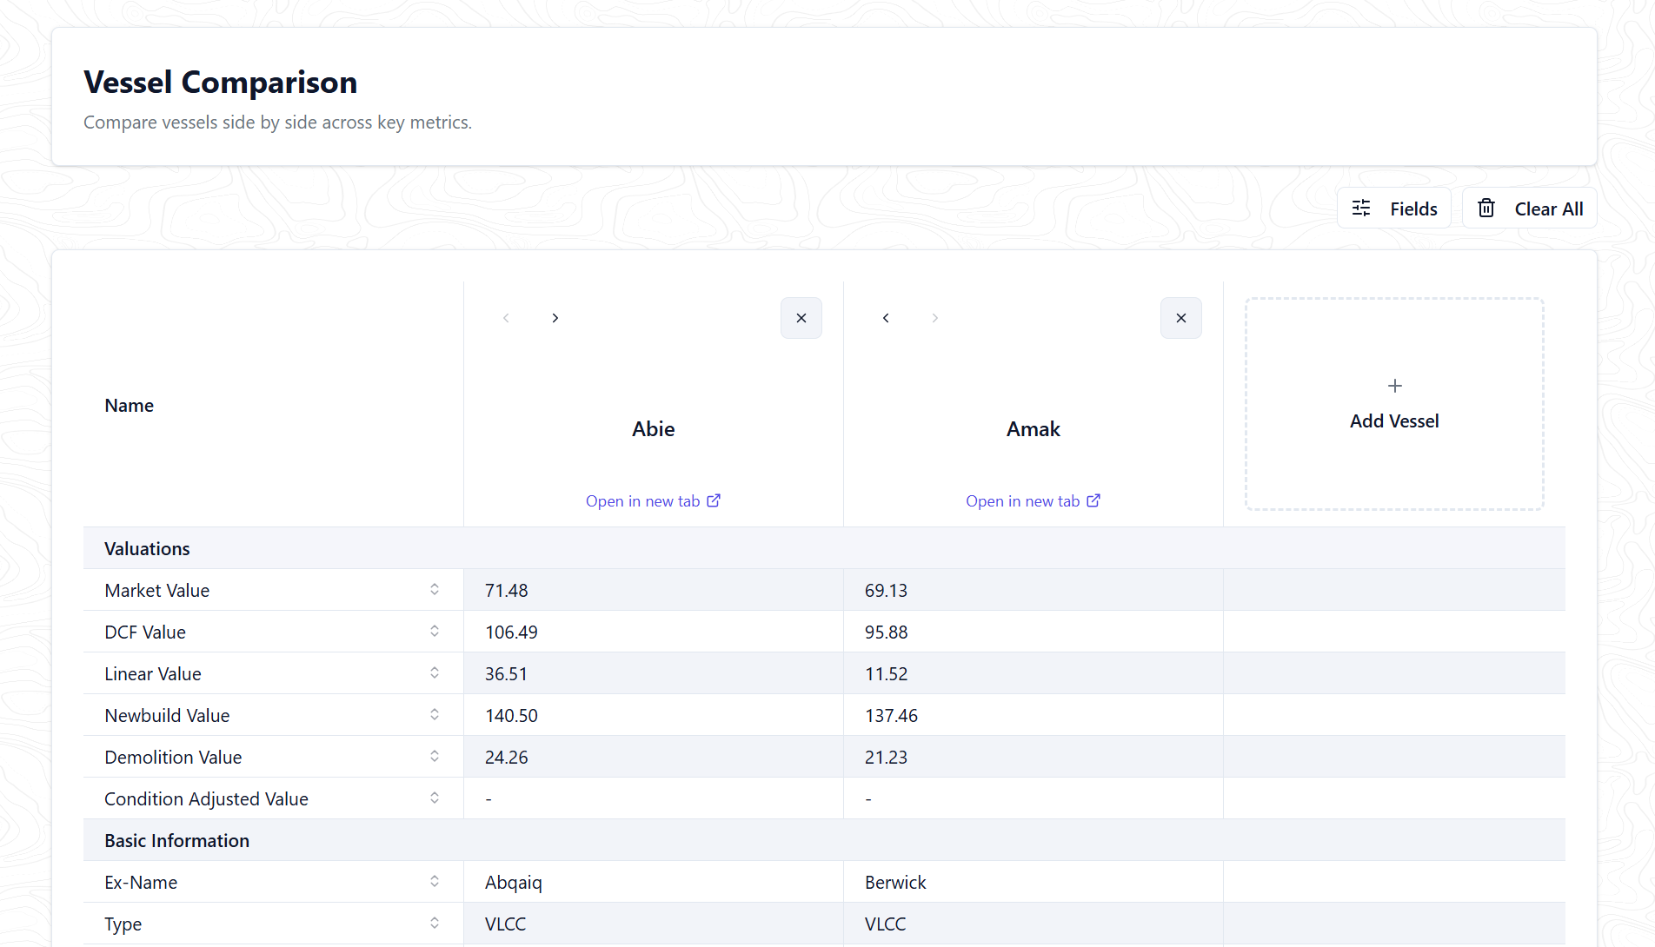Select Abie linear value 36.51

[x=506, y=674]
